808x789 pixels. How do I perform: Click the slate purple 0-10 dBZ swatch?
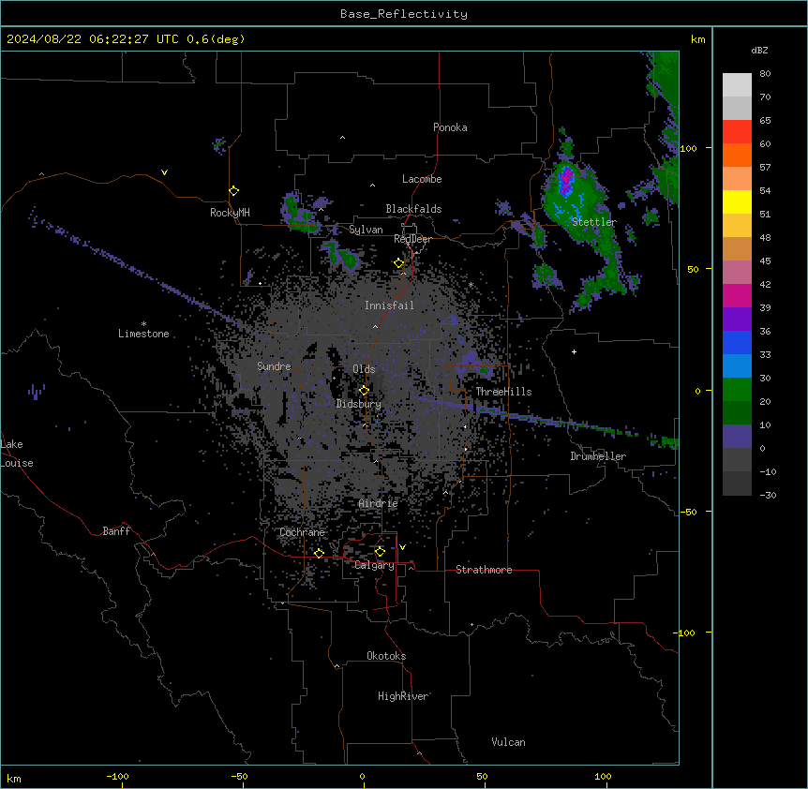tap(737, 437)
